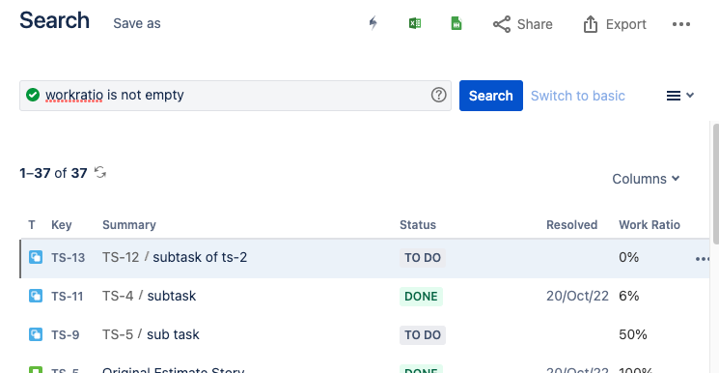The height and width of the screenshot is (373, 719).
Task: Click the 50% work ratio value
Action: coord(633,334)
